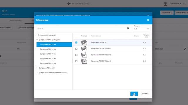Click folder icon beside Кромочный материал

tap(38, 35)
